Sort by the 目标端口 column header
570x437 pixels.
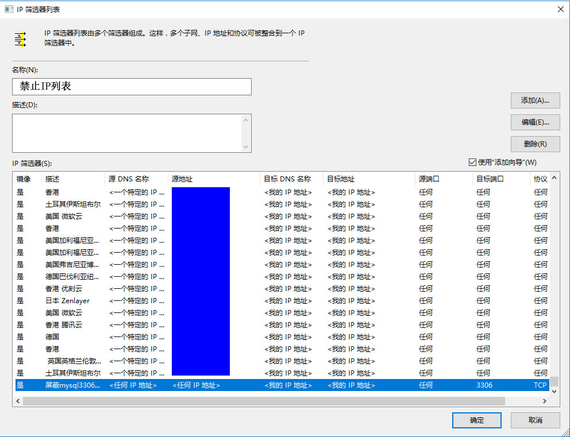tap(500, 179)
